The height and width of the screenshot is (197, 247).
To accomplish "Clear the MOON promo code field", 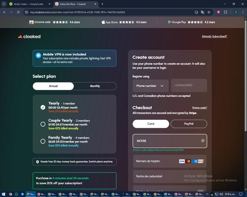I will (203, 140).
